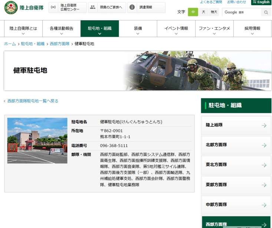Click the JGSDF emblem logo
This screenshot has height=228, width=272.
click(x=11, y=7)
